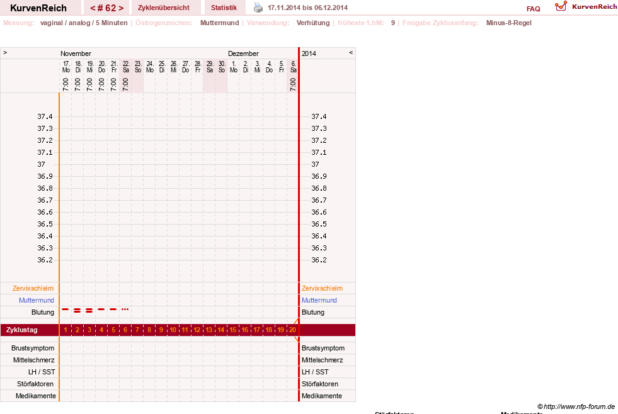Click the Verhütung setting value
618x414 pixels.
313,23
